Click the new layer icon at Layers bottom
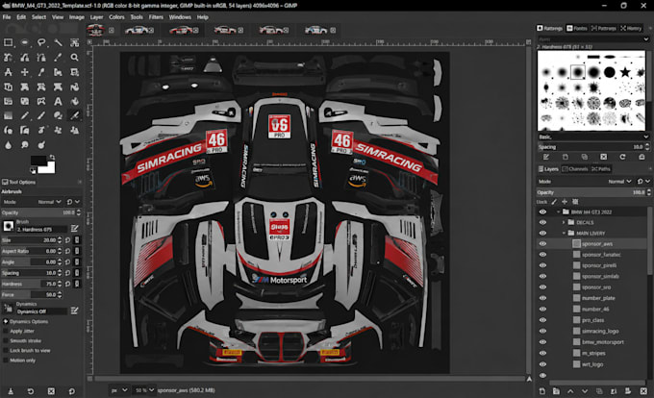The height and width of the screenshot is (398, 654). click(x=541, y=391)
